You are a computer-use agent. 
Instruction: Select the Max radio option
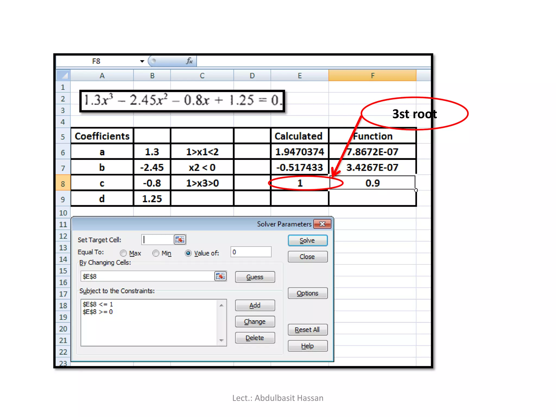coord(124,253)
